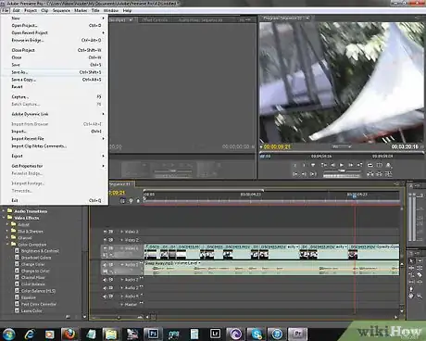Viewport: 426px width, 341px height.
Task: Step forward one frame in Program monitor
Action: 351,165
